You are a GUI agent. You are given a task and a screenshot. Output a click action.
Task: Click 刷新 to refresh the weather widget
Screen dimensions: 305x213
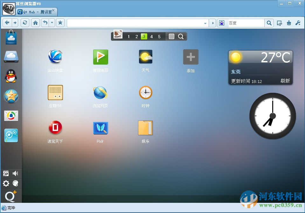(x=285, y=81)
